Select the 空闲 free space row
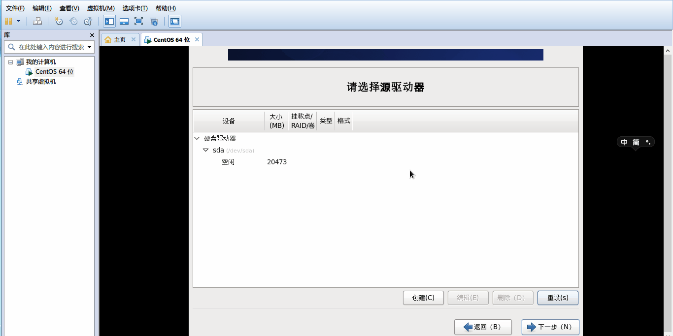673x336 pixels. 228,161
